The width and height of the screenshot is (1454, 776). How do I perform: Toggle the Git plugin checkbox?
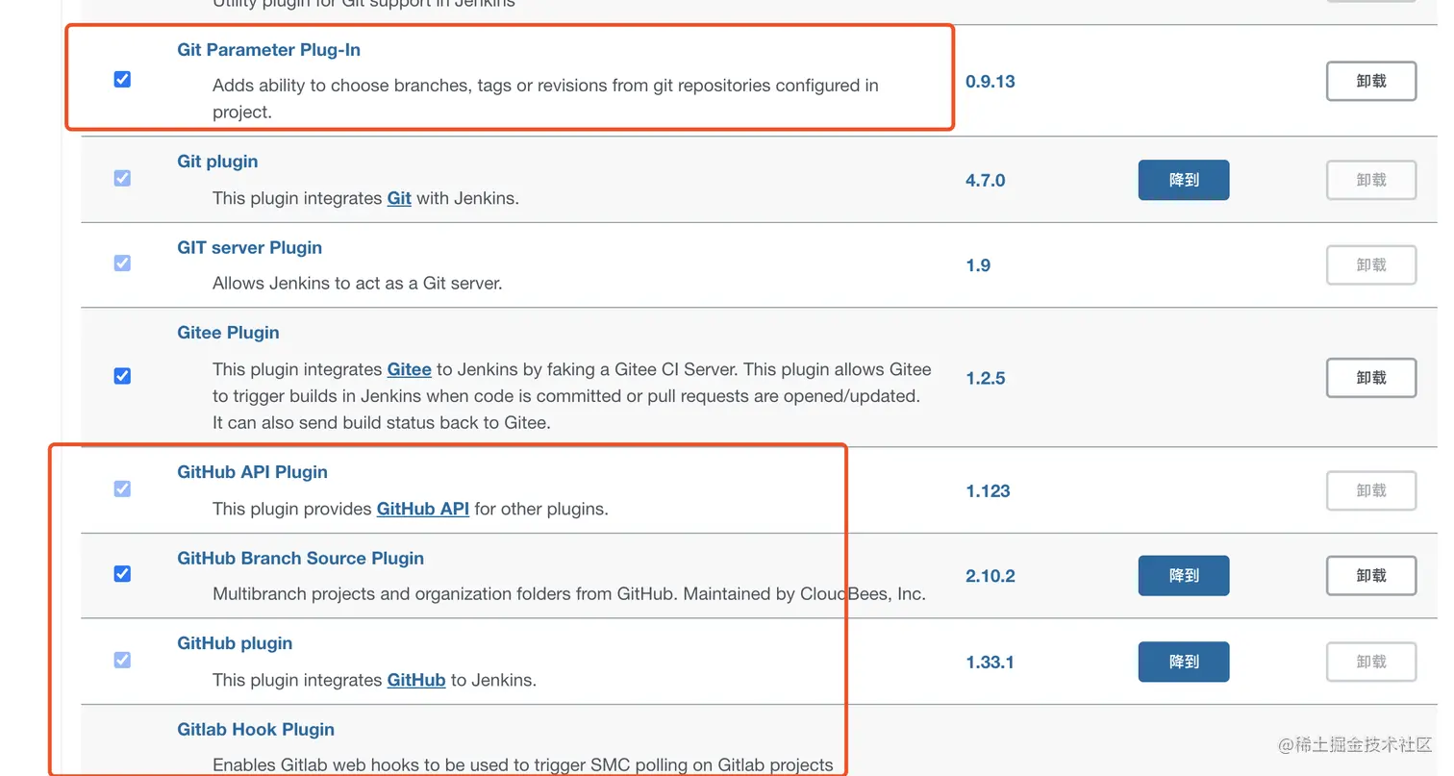122,178
